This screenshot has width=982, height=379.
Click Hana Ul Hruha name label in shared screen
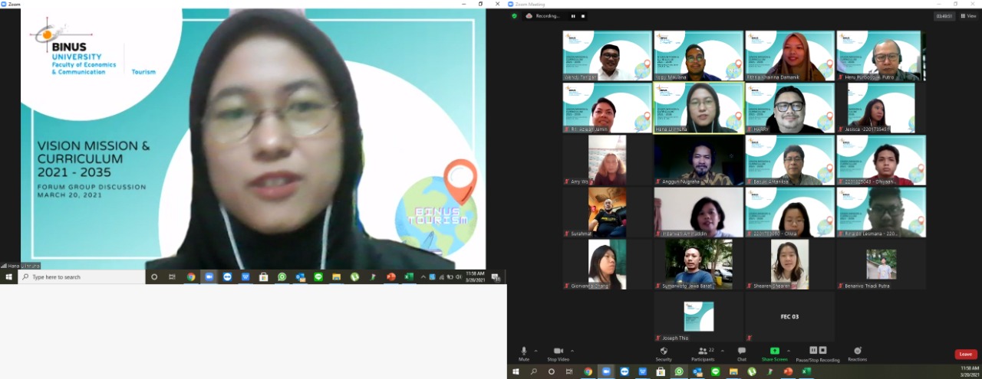(21, 266)
